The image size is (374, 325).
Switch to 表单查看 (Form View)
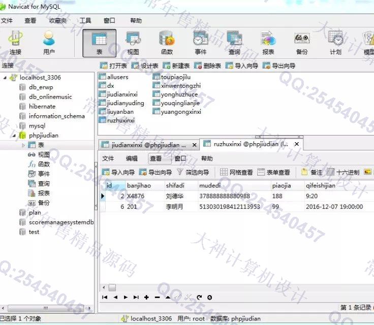[x=273, y=172]
